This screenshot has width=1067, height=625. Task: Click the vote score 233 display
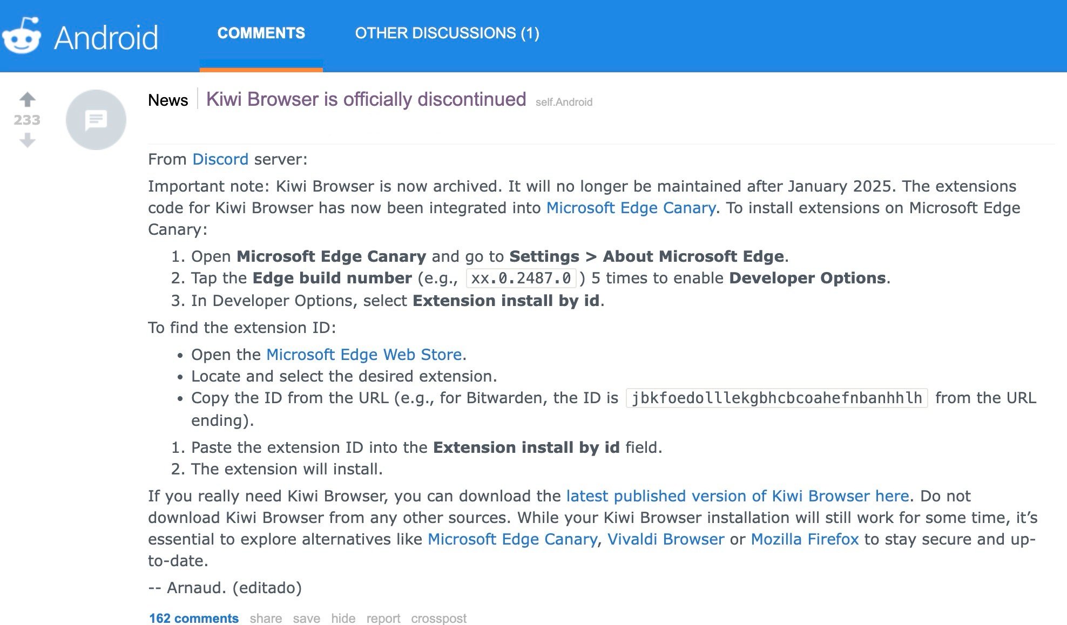point(27,120)
